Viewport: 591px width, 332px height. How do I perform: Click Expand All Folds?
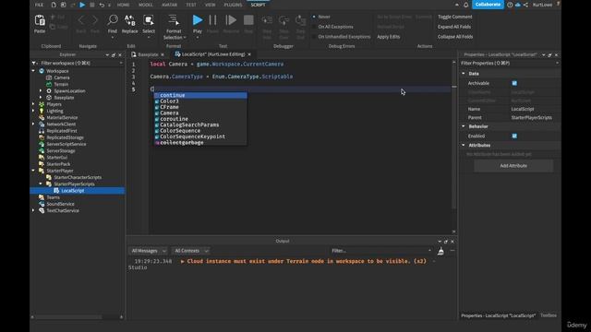454,27
